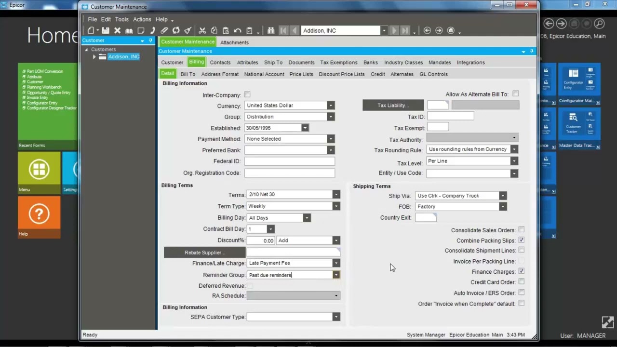This screenshot has width=617, height=347.
Task: Click the Cut scissors icon
Action: tap(202, 30)
